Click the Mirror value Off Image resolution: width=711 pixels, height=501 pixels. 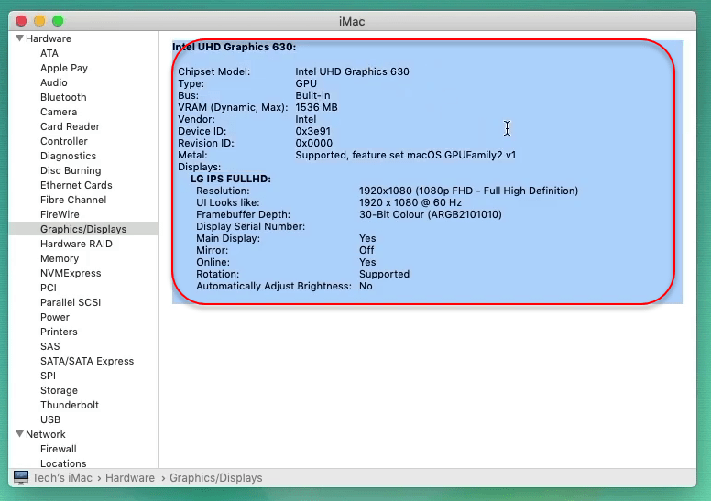366,250
